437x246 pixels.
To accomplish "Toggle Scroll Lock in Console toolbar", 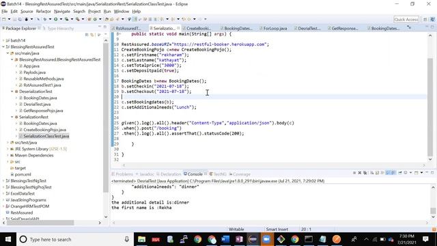I will click(x=377, y=173).
